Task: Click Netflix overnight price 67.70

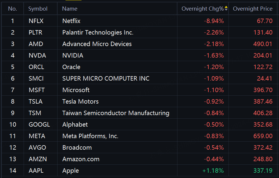Action: [x=265, y=21]
